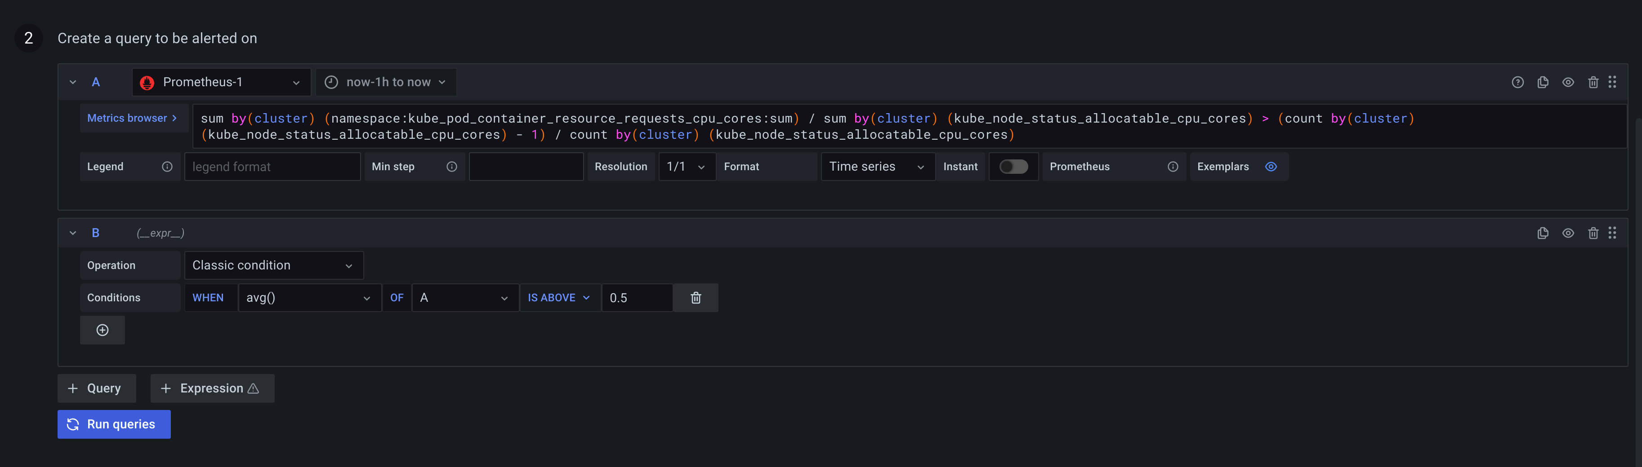This screenshot has height=467, width=1642.
Task: Collapse query A with the chevron
Action: pyautogui.click(x=72, y=82)
